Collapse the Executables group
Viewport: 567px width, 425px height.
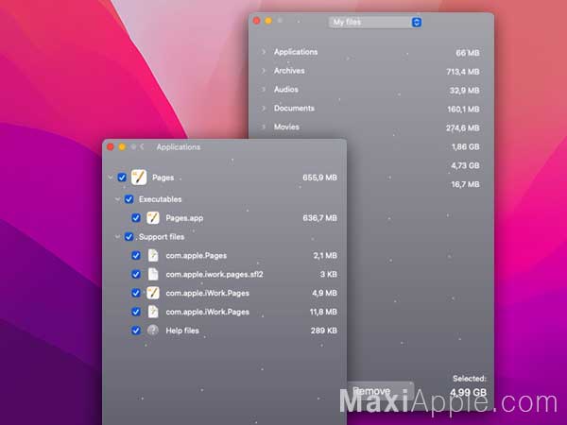click(x=117, y=199)
